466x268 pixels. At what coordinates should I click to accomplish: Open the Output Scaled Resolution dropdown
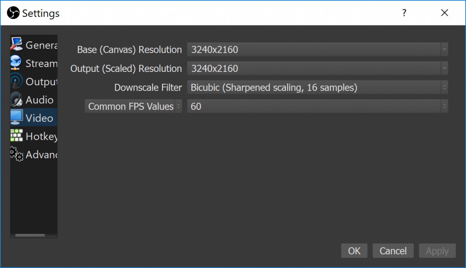[319, 68]
